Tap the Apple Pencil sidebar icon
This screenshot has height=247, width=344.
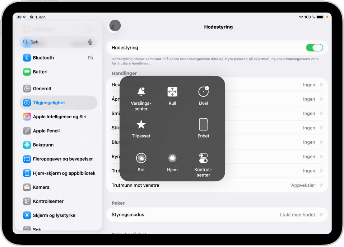pos(27,131)
